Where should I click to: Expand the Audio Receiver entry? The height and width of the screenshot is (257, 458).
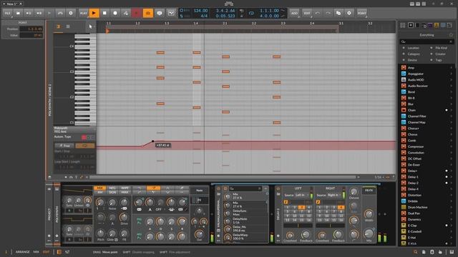coord(451,86)
